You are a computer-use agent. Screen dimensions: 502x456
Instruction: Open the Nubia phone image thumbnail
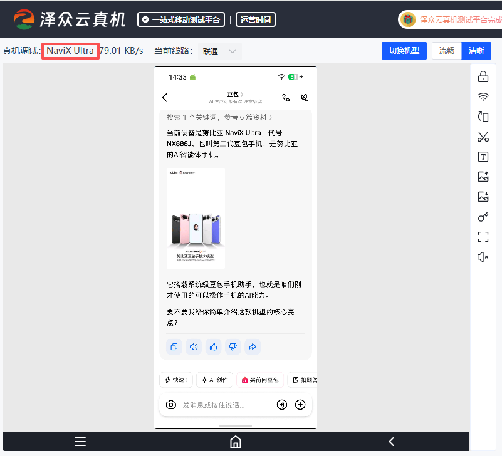pyautogui.click(x=196, y=219)
